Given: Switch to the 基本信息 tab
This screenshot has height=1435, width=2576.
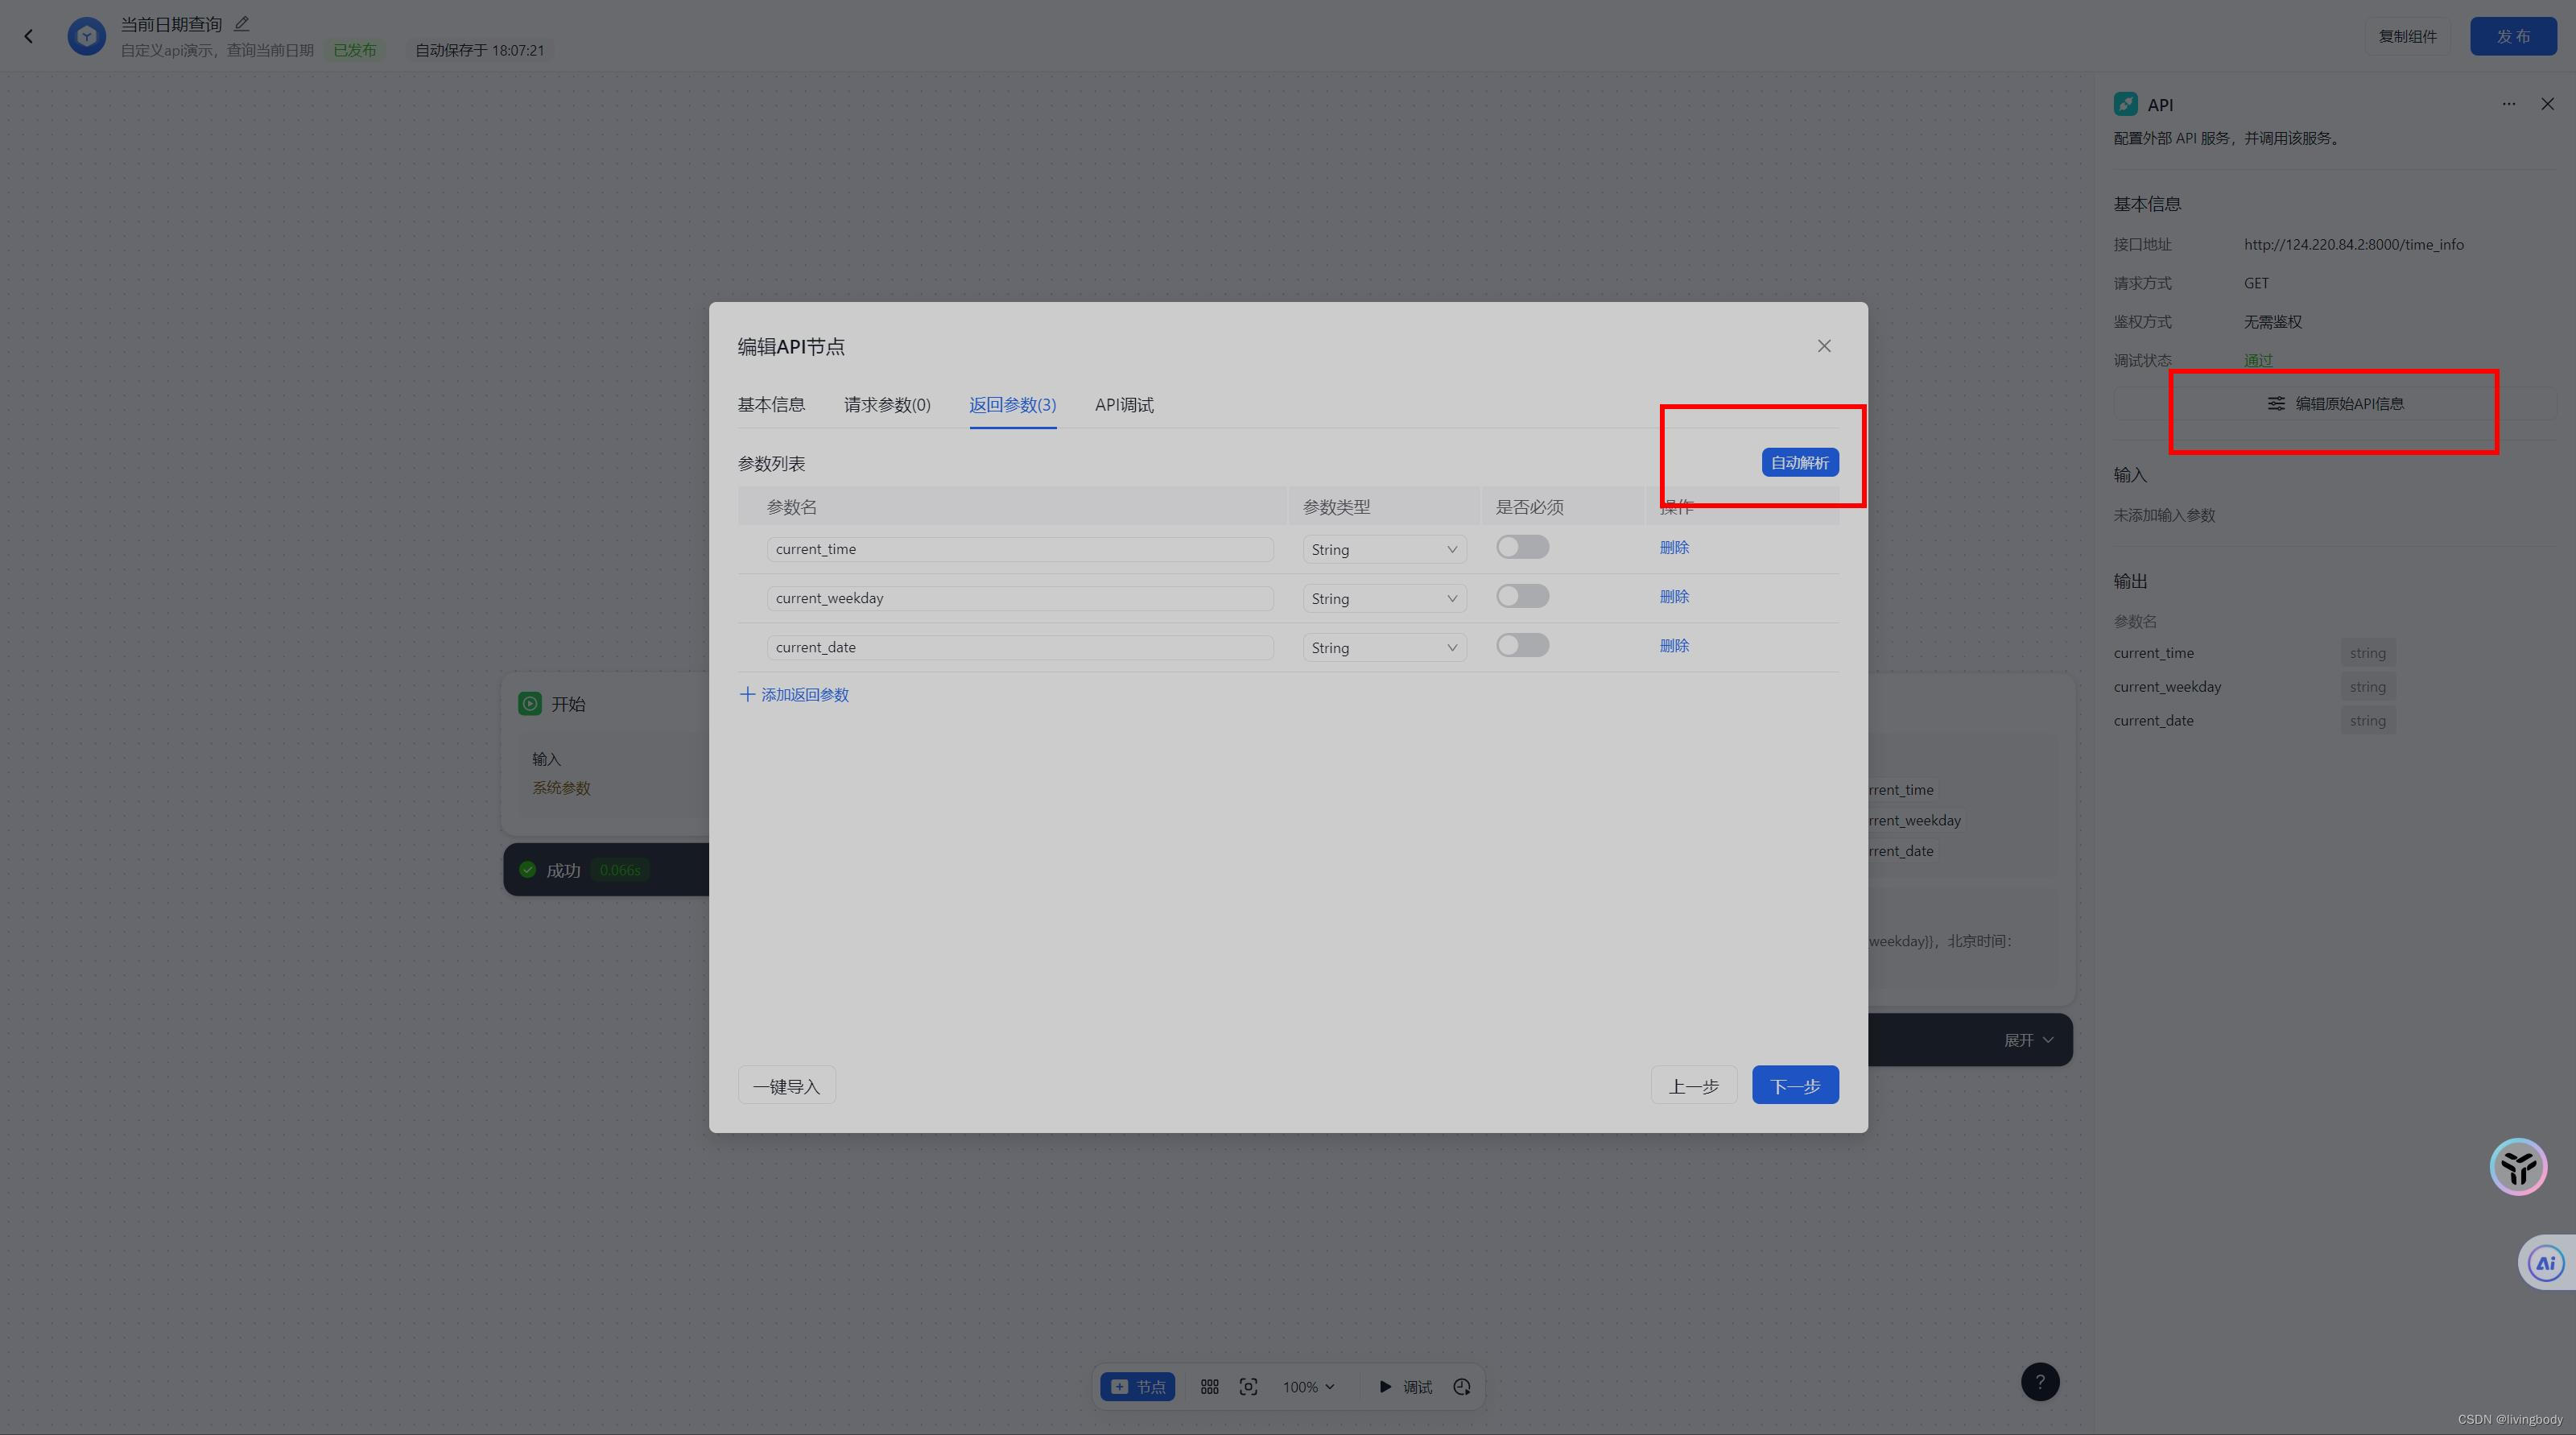Looking at the screenshot, I should pos(771,405).
